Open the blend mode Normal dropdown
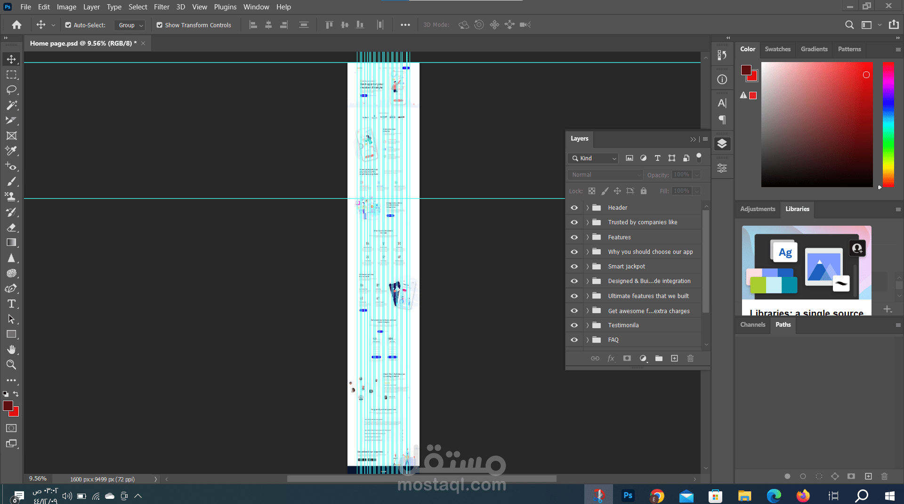 coord(605,175)
